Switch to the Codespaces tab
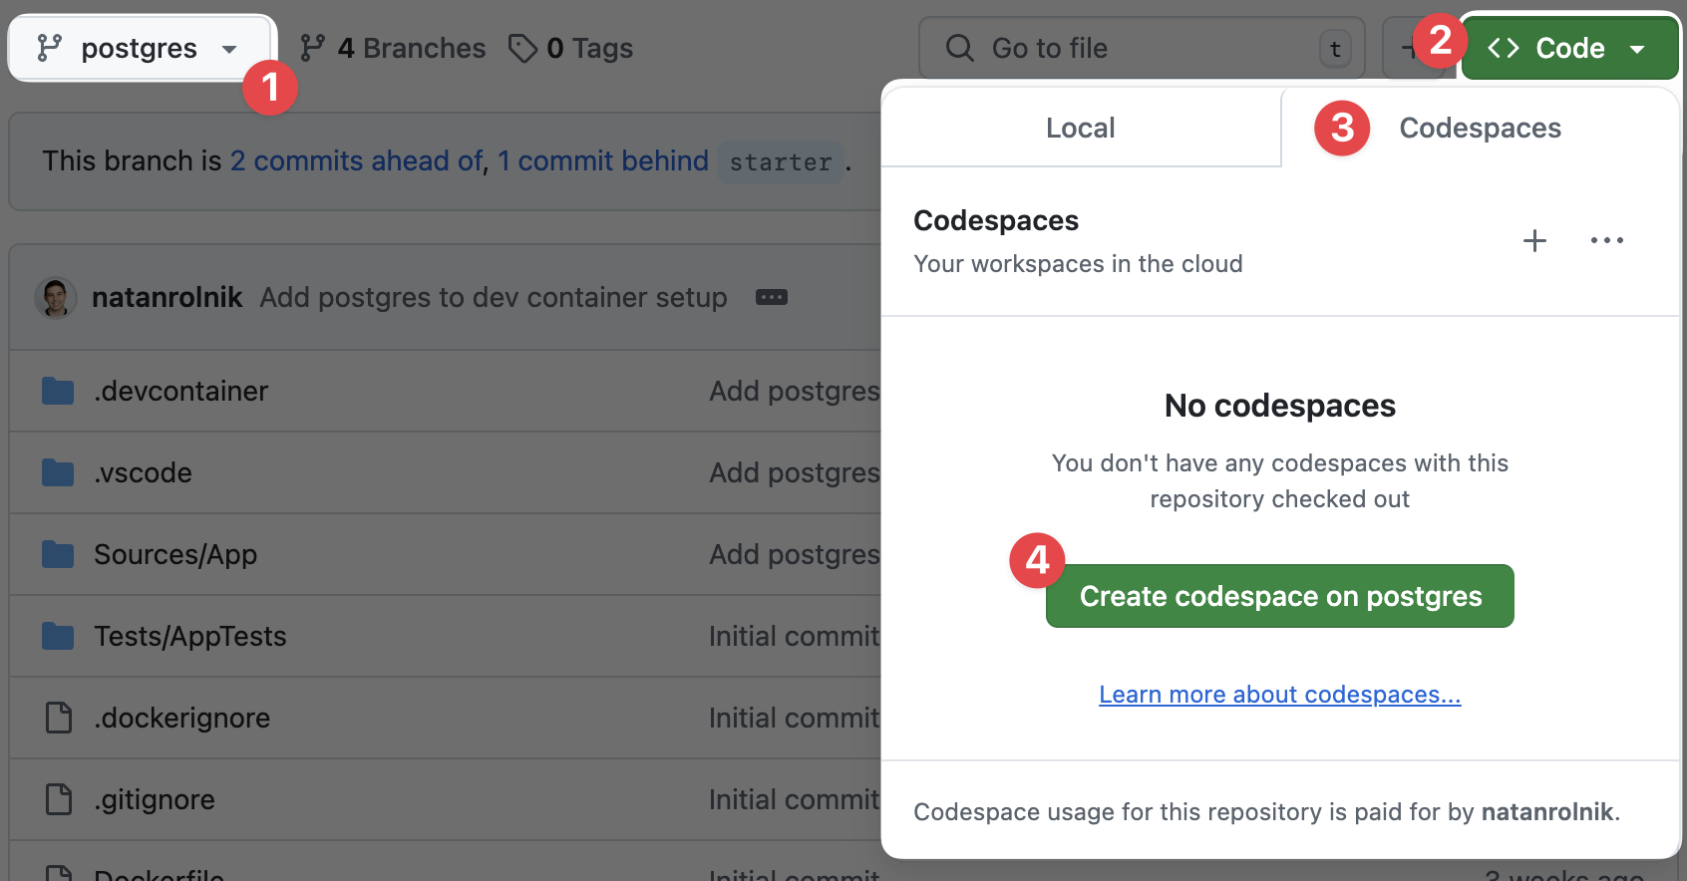 point(1480,128)
